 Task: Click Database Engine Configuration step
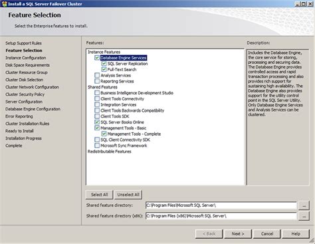coord(33,109)
